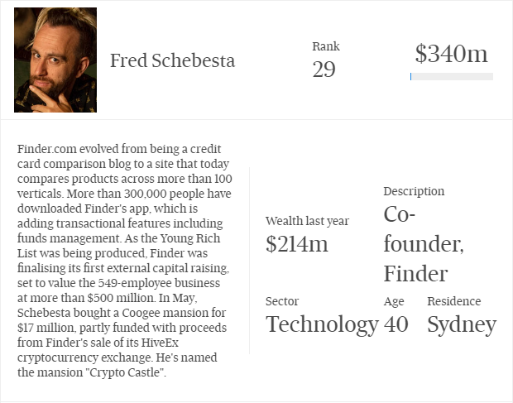
Task: Open the Fred Schebesta name heading
Action: point(172,61)
